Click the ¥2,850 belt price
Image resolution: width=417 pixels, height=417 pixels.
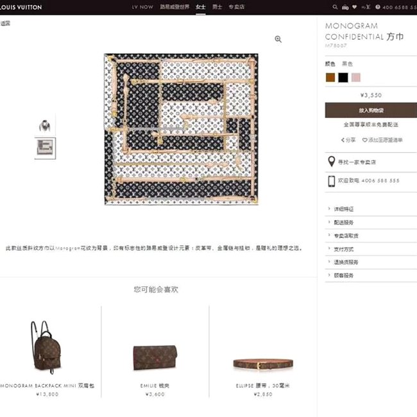pyautogui.click(x=263, y=394)
